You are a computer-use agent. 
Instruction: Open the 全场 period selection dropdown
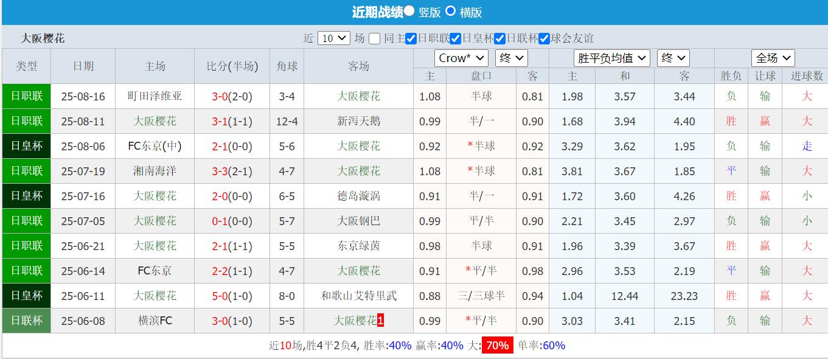coord(773,58)
